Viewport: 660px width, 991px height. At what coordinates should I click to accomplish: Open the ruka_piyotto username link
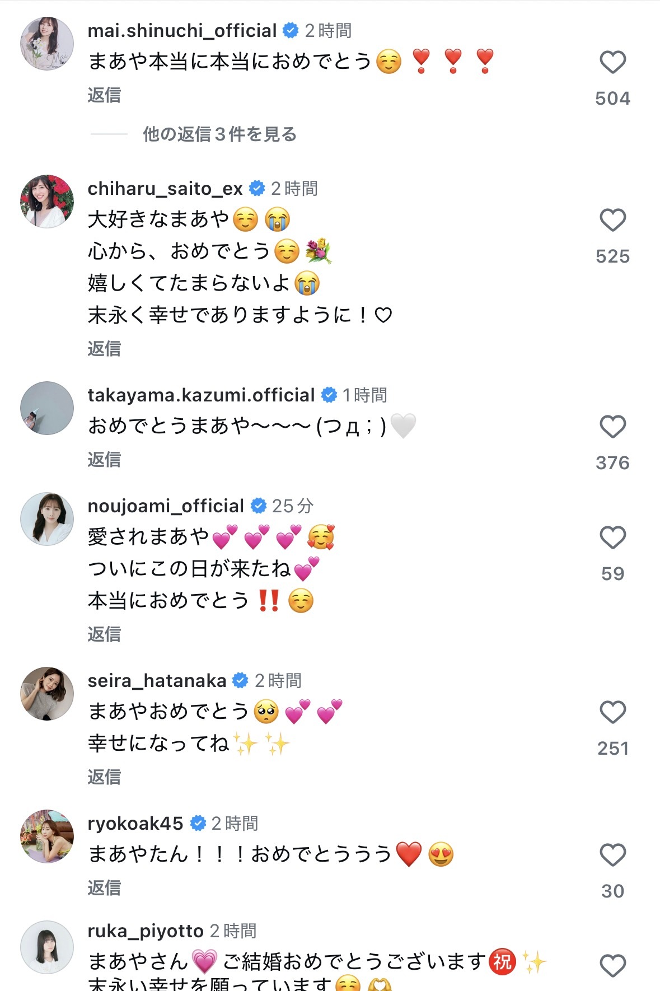click(x=146, y=931)
